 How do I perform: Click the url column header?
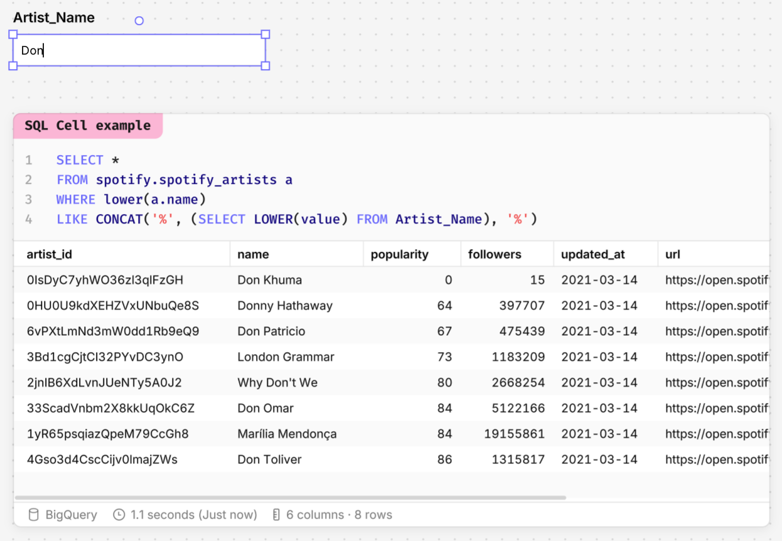pyautogui.click(x=673, y=254)
